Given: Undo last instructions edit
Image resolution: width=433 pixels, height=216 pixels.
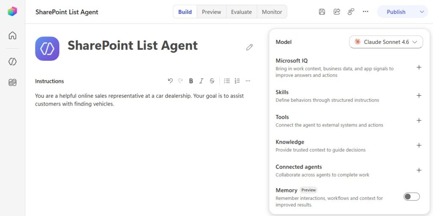Looking at the screenshot, I should (170, 81).
